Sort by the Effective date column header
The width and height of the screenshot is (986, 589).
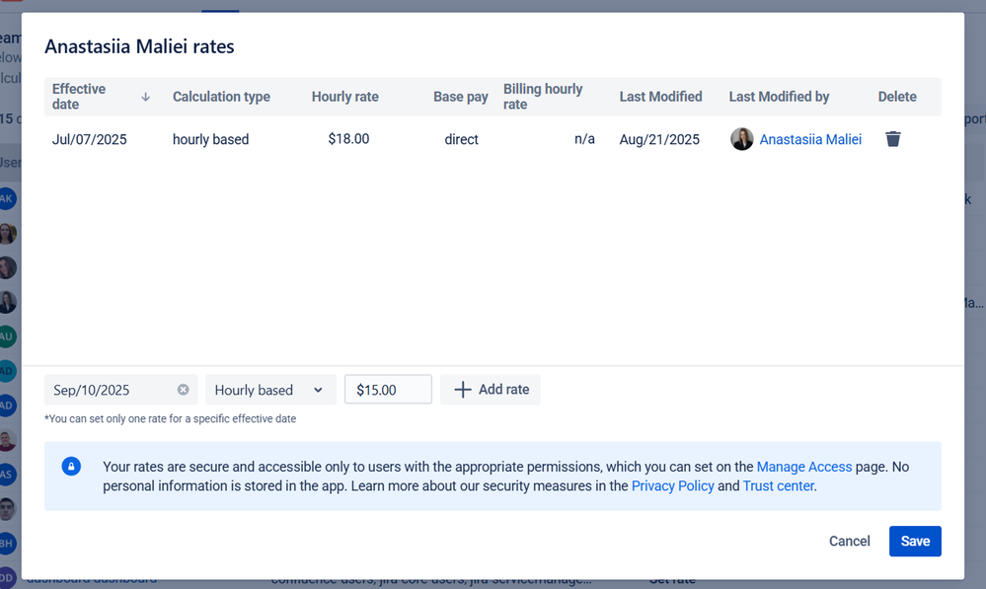click(79, 97)
